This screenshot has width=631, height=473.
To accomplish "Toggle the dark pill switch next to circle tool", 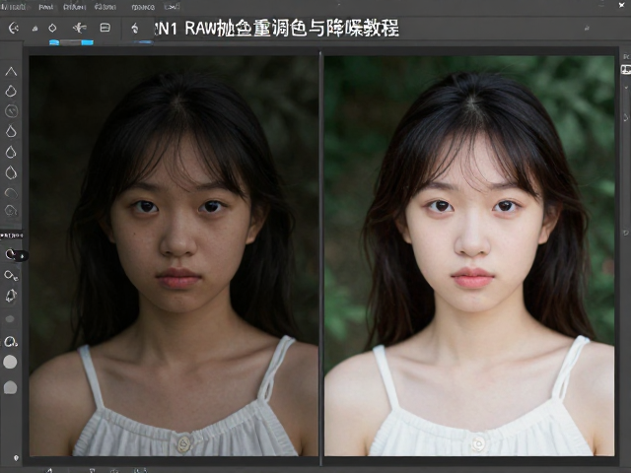I will pos(23,256).
